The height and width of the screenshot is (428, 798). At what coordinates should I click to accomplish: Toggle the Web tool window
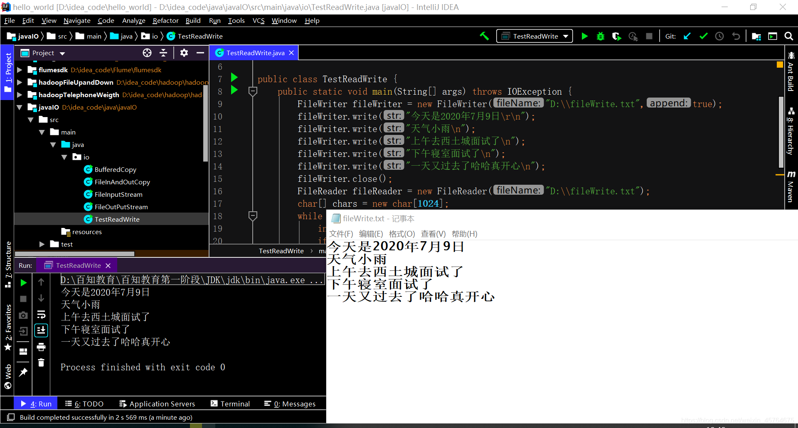(x=7, y=377)
